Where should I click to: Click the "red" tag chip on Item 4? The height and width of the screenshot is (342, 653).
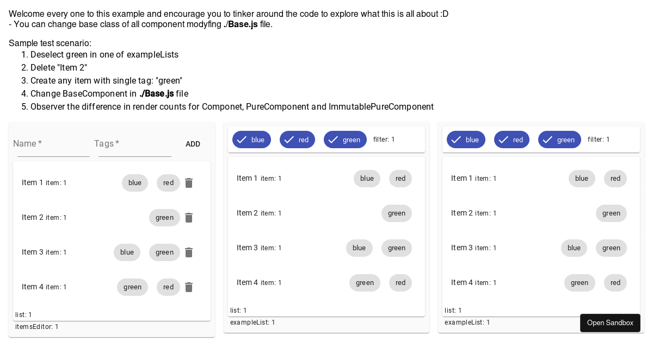click(x=168, y=287)
